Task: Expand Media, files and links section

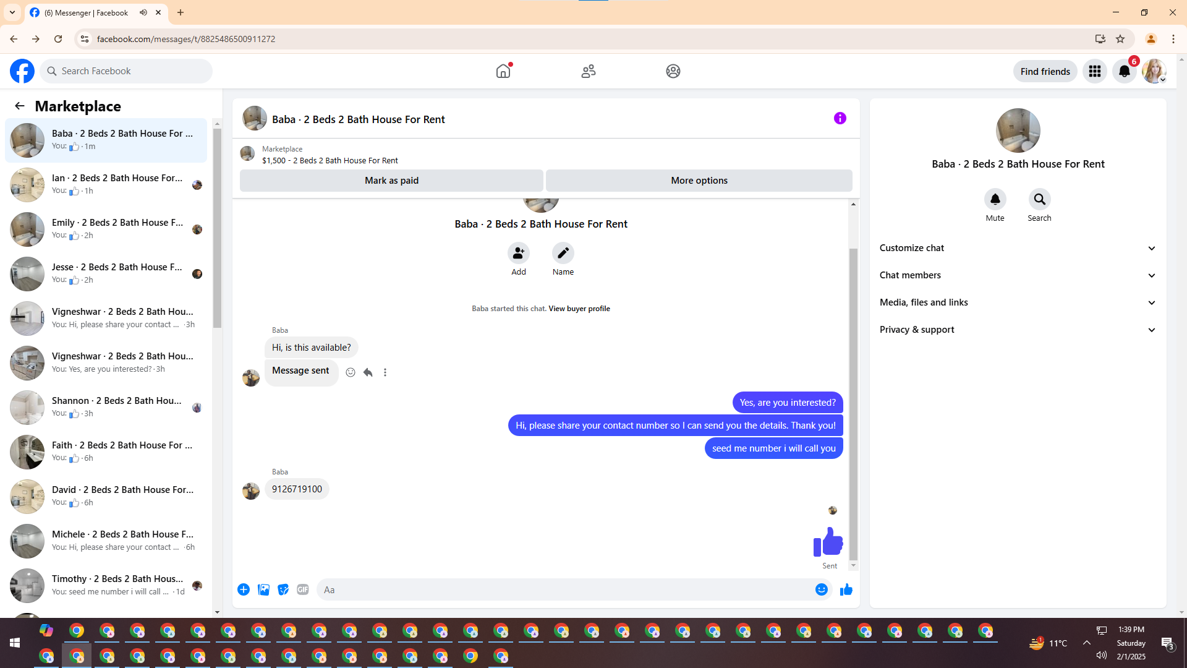Action: coord(1018,302)
